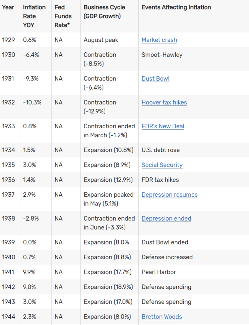Select the 1932 inflation value -10.3%
Viewport: 249px width, 325px height.
pos(32,102)
